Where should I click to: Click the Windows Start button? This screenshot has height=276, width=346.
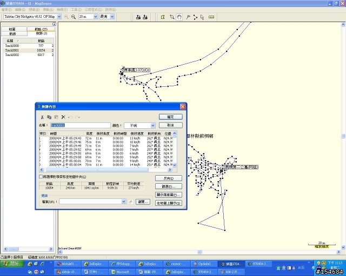(x=12, y=264)
